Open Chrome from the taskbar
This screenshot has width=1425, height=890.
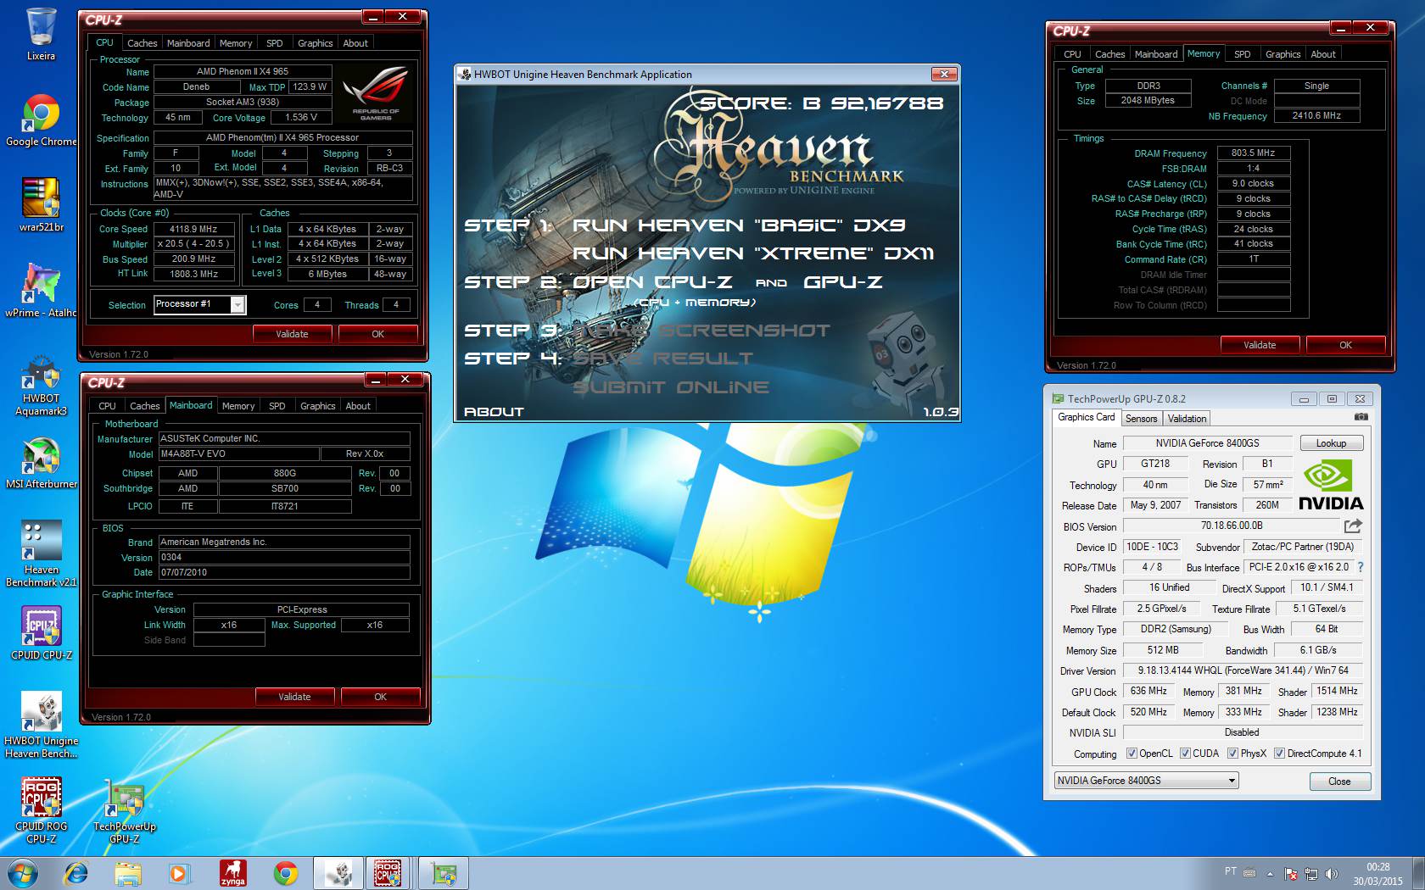click(x=286, y=873)
